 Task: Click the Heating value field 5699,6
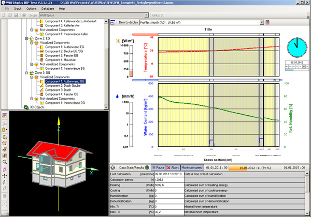tap(163, 184)
